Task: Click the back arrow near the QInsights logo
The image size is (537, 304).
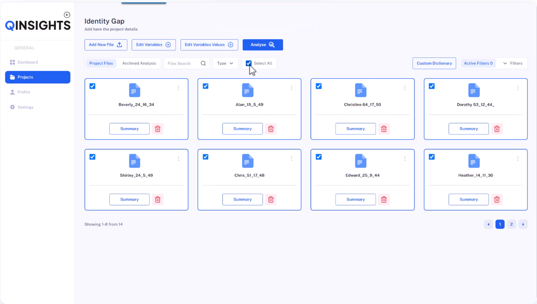Action: (67, 14)
